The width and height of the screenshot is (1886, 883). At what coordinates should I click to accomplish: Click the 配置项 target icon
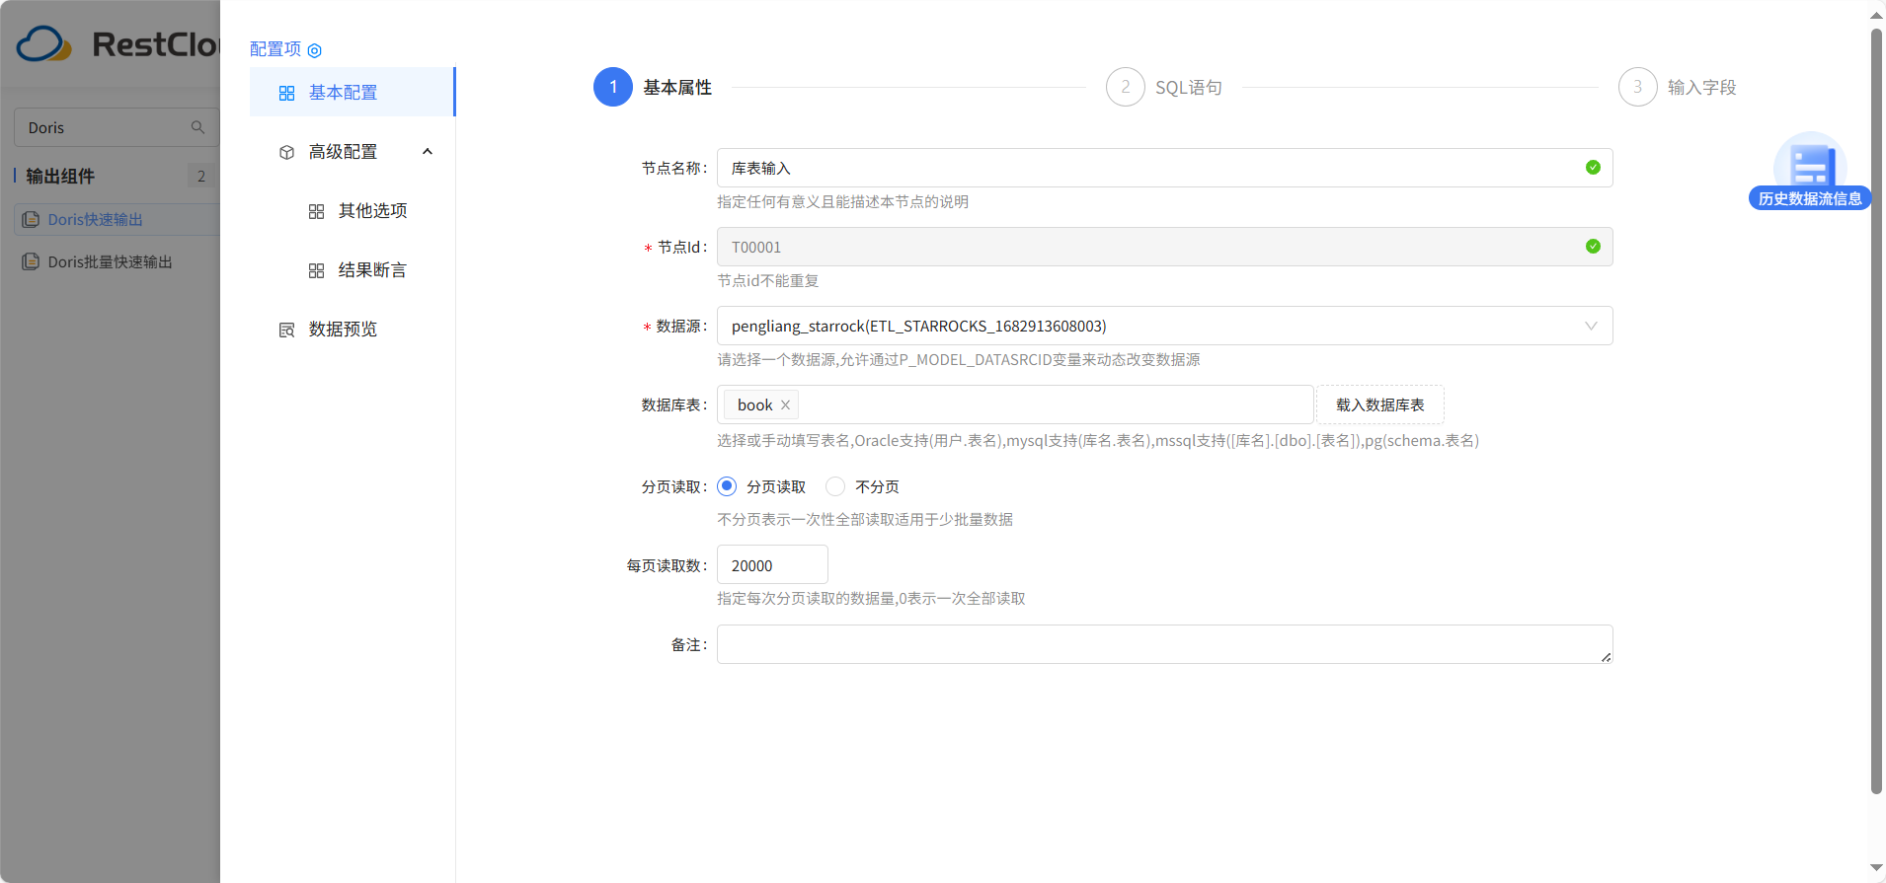pyautogui.click(x=314, y=50)
